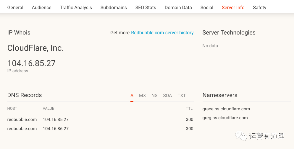Show NS DNS records
The image size is (294, 149).
154,95
